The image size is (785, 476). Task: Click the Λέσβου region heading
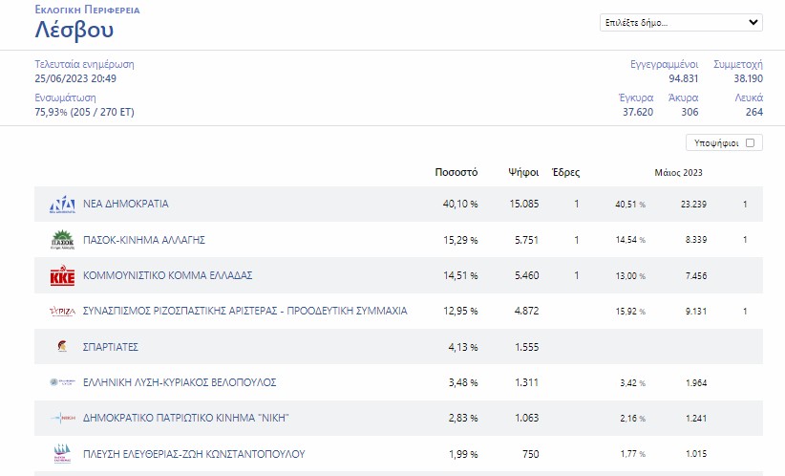[74, 31]
